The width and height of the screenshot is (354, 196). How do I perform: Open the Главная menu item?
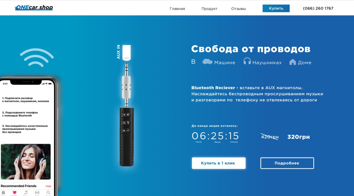(x=177, y=9)
